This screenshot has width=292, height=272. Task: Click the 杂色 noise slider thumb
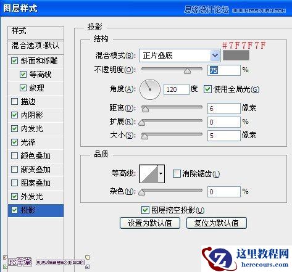tap(142, 192)
